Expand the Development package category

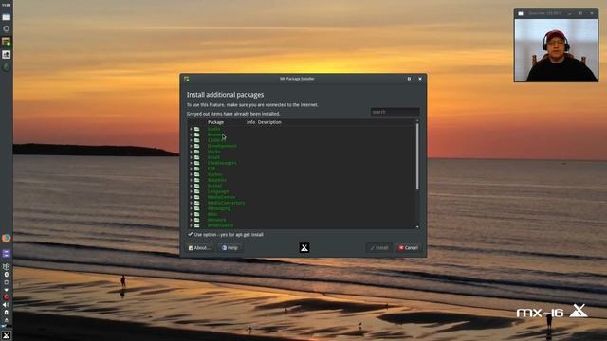point(191,146)
